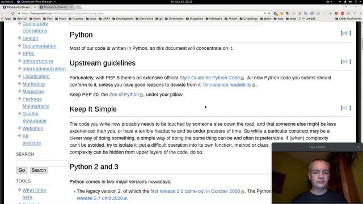Open the Music bookmarks folder

pyautogui.click(x=61, y=19)
